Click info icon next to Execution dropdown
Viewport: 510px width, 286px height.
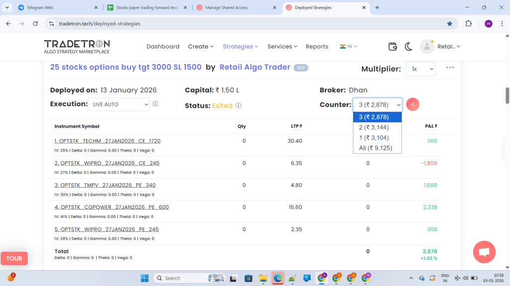(155, 104)
